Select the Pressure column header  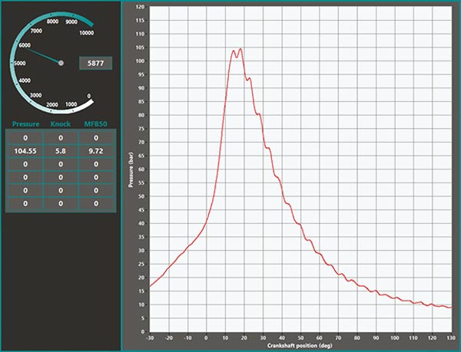point(25,123)
